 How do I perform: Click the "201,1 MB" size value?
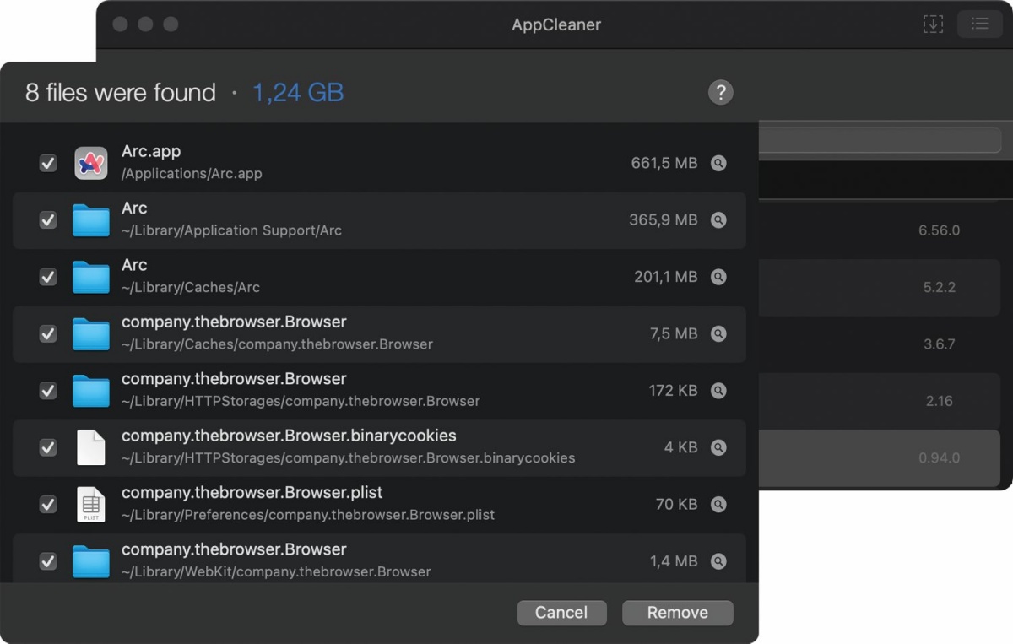666,277
